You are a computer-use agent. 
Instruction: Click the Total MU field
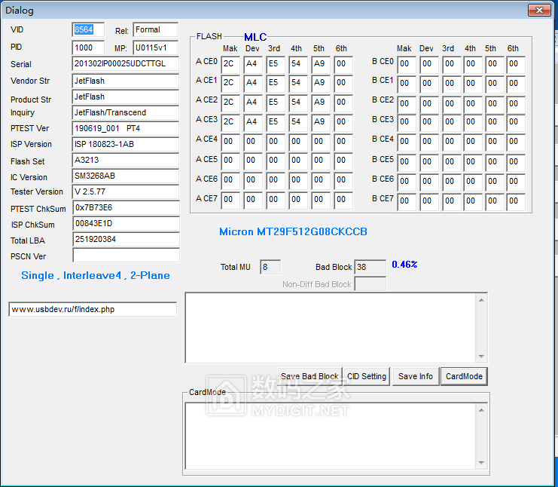coord(270,267)
